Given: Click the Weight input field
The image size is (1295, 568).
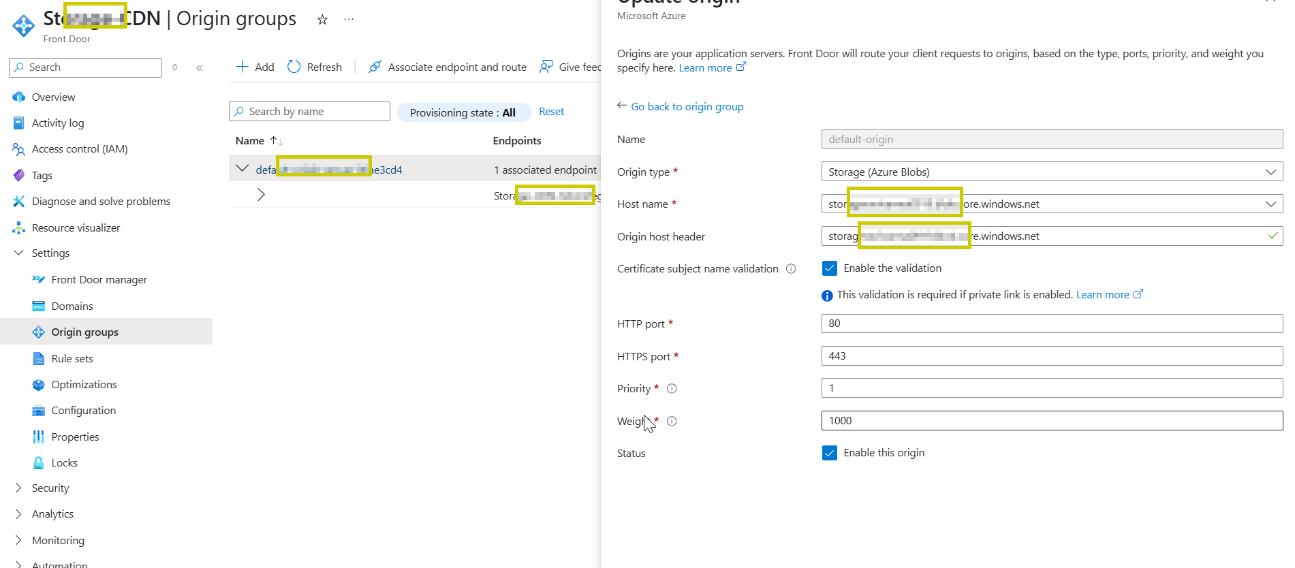Looking at the screenshot, I should [1052, 420].
